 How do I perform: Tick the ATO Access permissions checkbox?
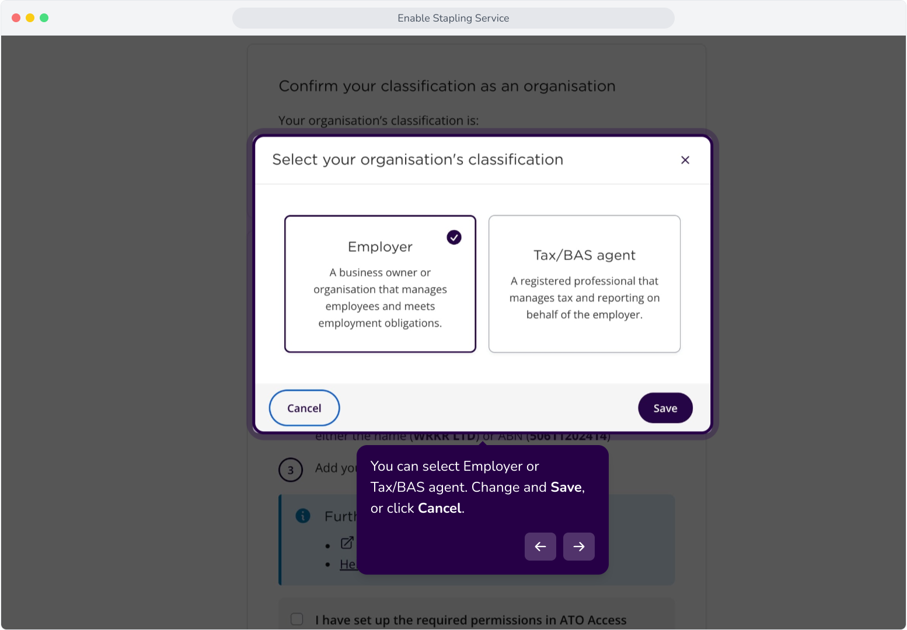297,619
